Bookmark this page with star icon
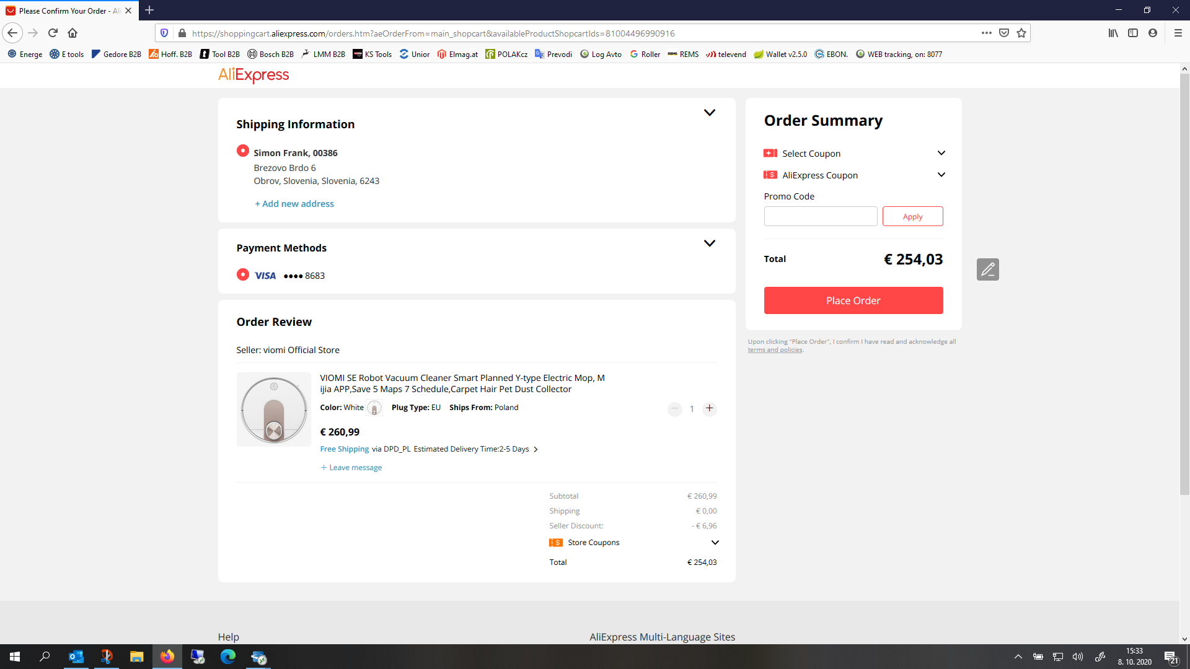This screenshot has width=1190, height=669. click(x=1021, y=33)
